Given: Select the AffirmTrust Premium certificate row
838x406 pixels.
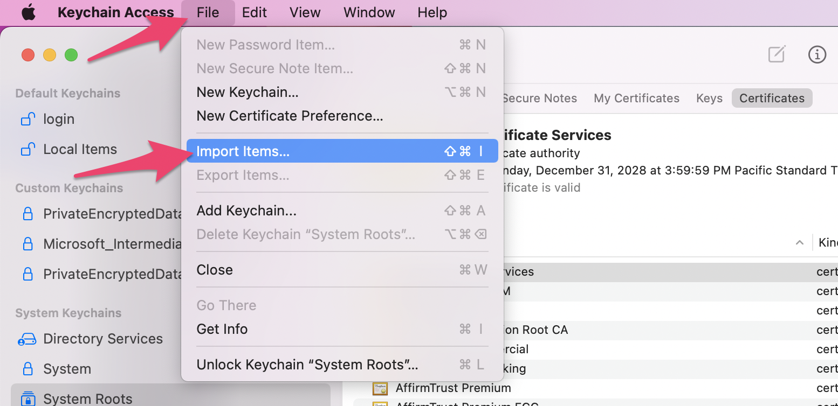Looking at the screenshot, I should [x=595, y=388].
